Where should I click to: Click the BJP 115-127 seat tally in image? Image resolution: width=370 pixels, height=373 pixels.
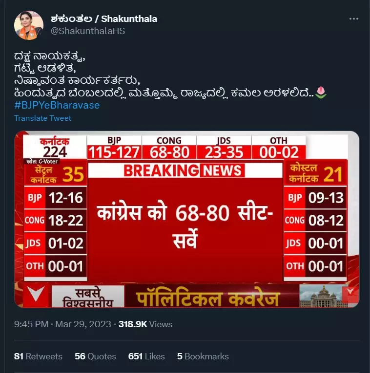coord(114,147)
